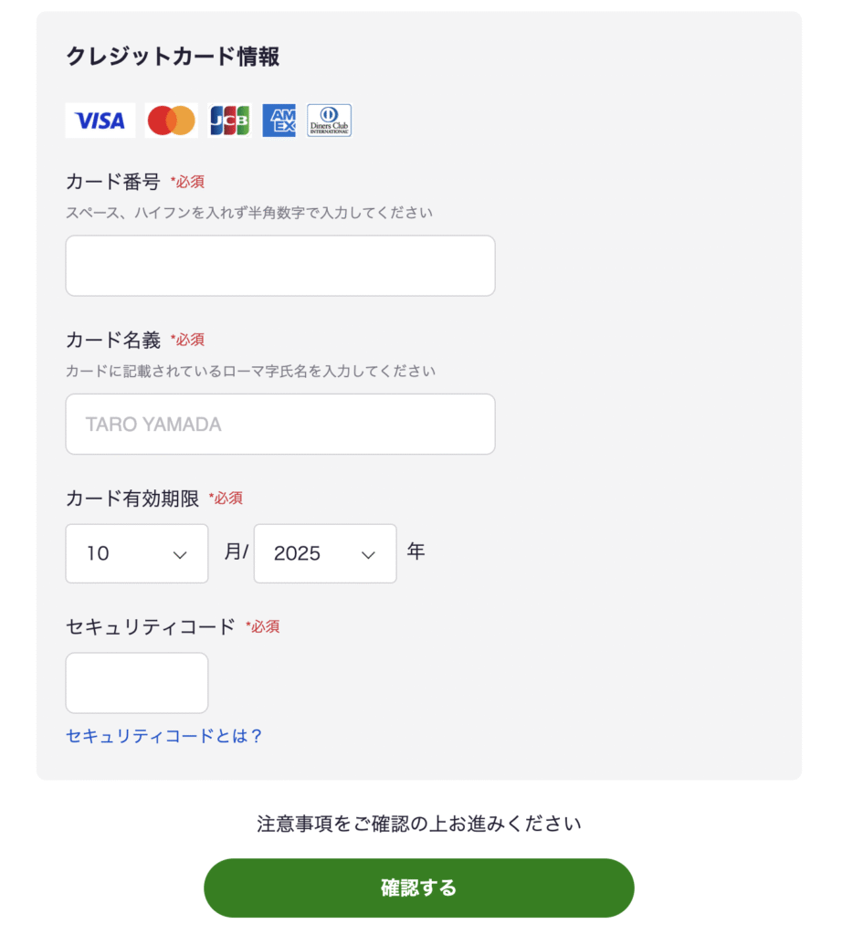Click the chevron arrow beside year 2025
Screen dimensions: 842x935
[x=368, y=554]
